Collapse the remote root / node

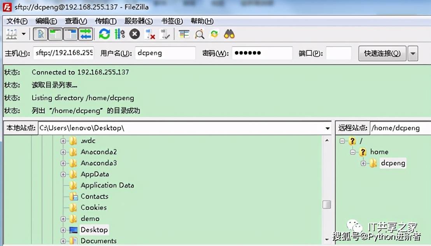coord(342,141)
